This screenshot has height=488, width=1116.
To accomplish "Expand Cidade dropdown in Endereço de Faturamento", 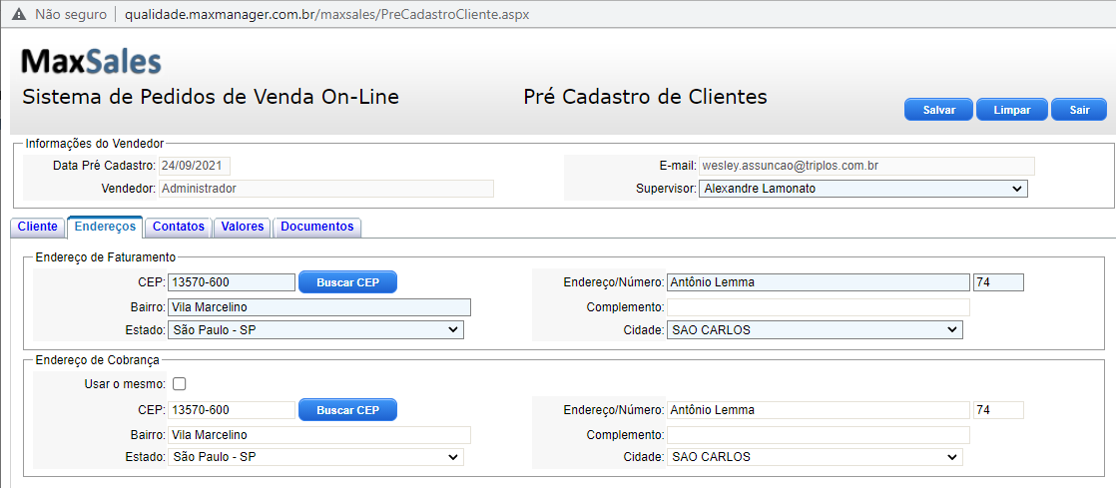I will pos(815,330).
